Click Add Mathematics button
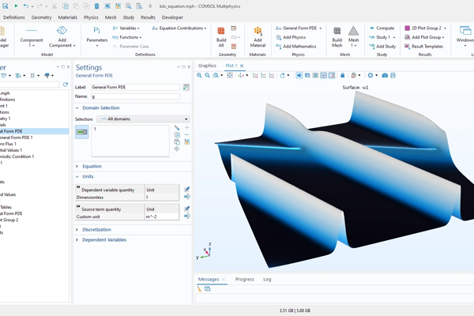 296,47
